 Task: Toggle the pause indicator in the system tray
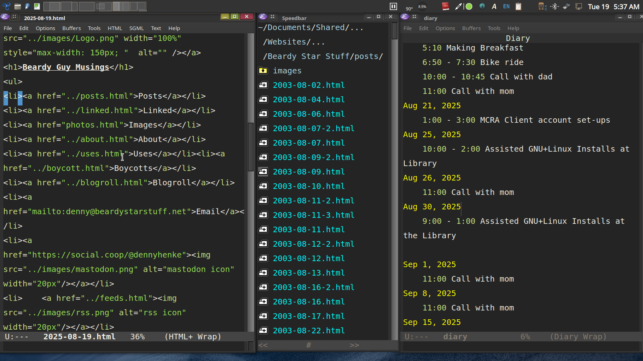[x=393, y=6]
